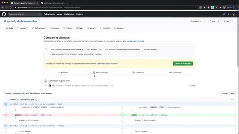This screenshot has width=239, height=134.
Task: Select base repository dropdown
Action: pos(66,50)
